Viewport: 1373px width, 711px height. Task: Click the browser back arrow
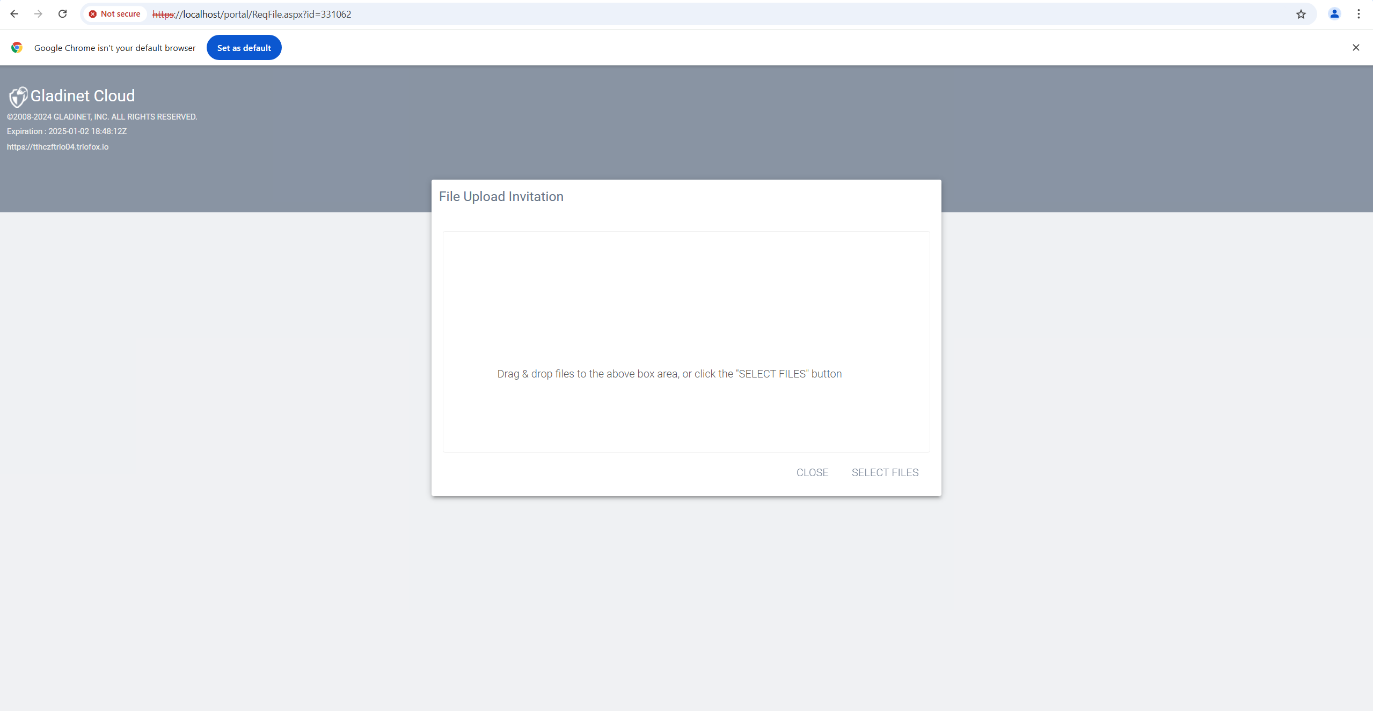click(x=14, y=14)
